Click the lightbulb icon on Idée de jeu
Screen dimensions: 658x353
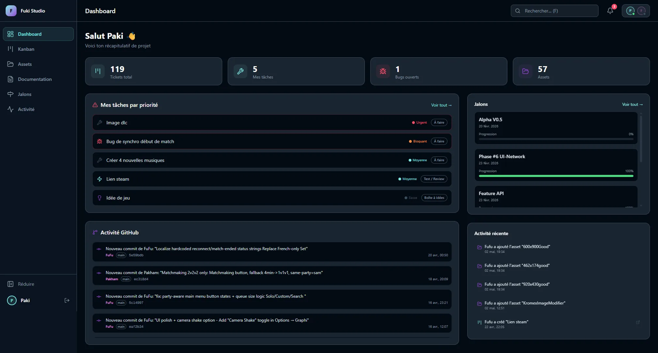point(100,198)
